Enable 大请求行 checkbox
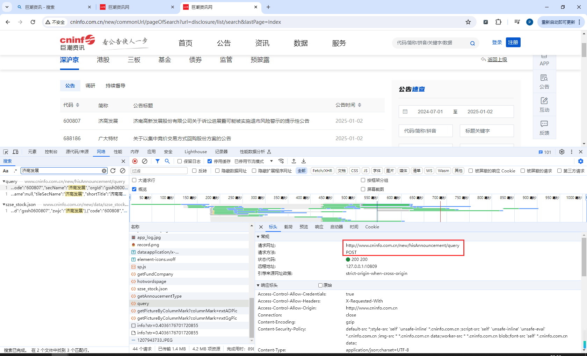This screenshot has height=356, width=587. point(134,180)
